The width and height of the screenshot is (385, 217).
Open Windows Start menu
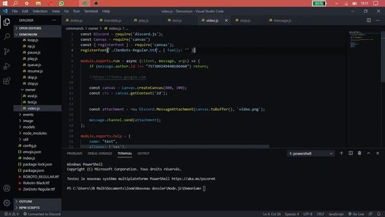[x=5, y=4]
